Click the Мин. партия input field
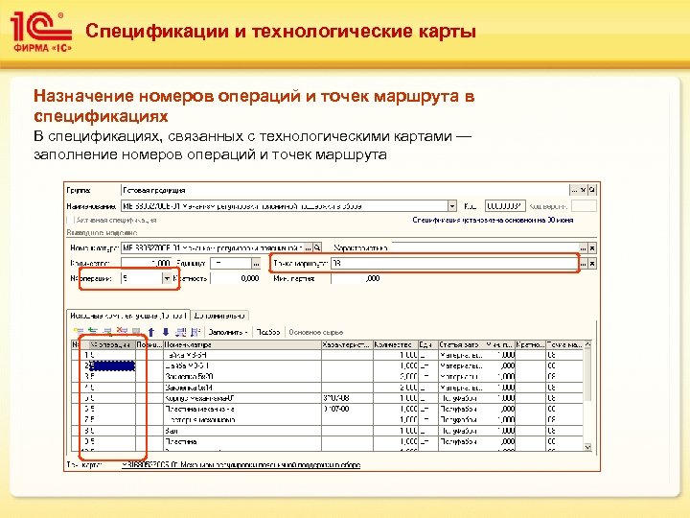This screenshot has width=690, height=518. click(356, 278)
